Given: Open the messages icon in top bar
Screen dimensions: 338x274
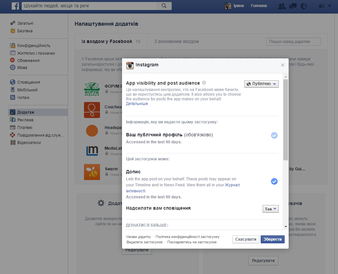Looking at the screenshot, I should coord(293,6).
